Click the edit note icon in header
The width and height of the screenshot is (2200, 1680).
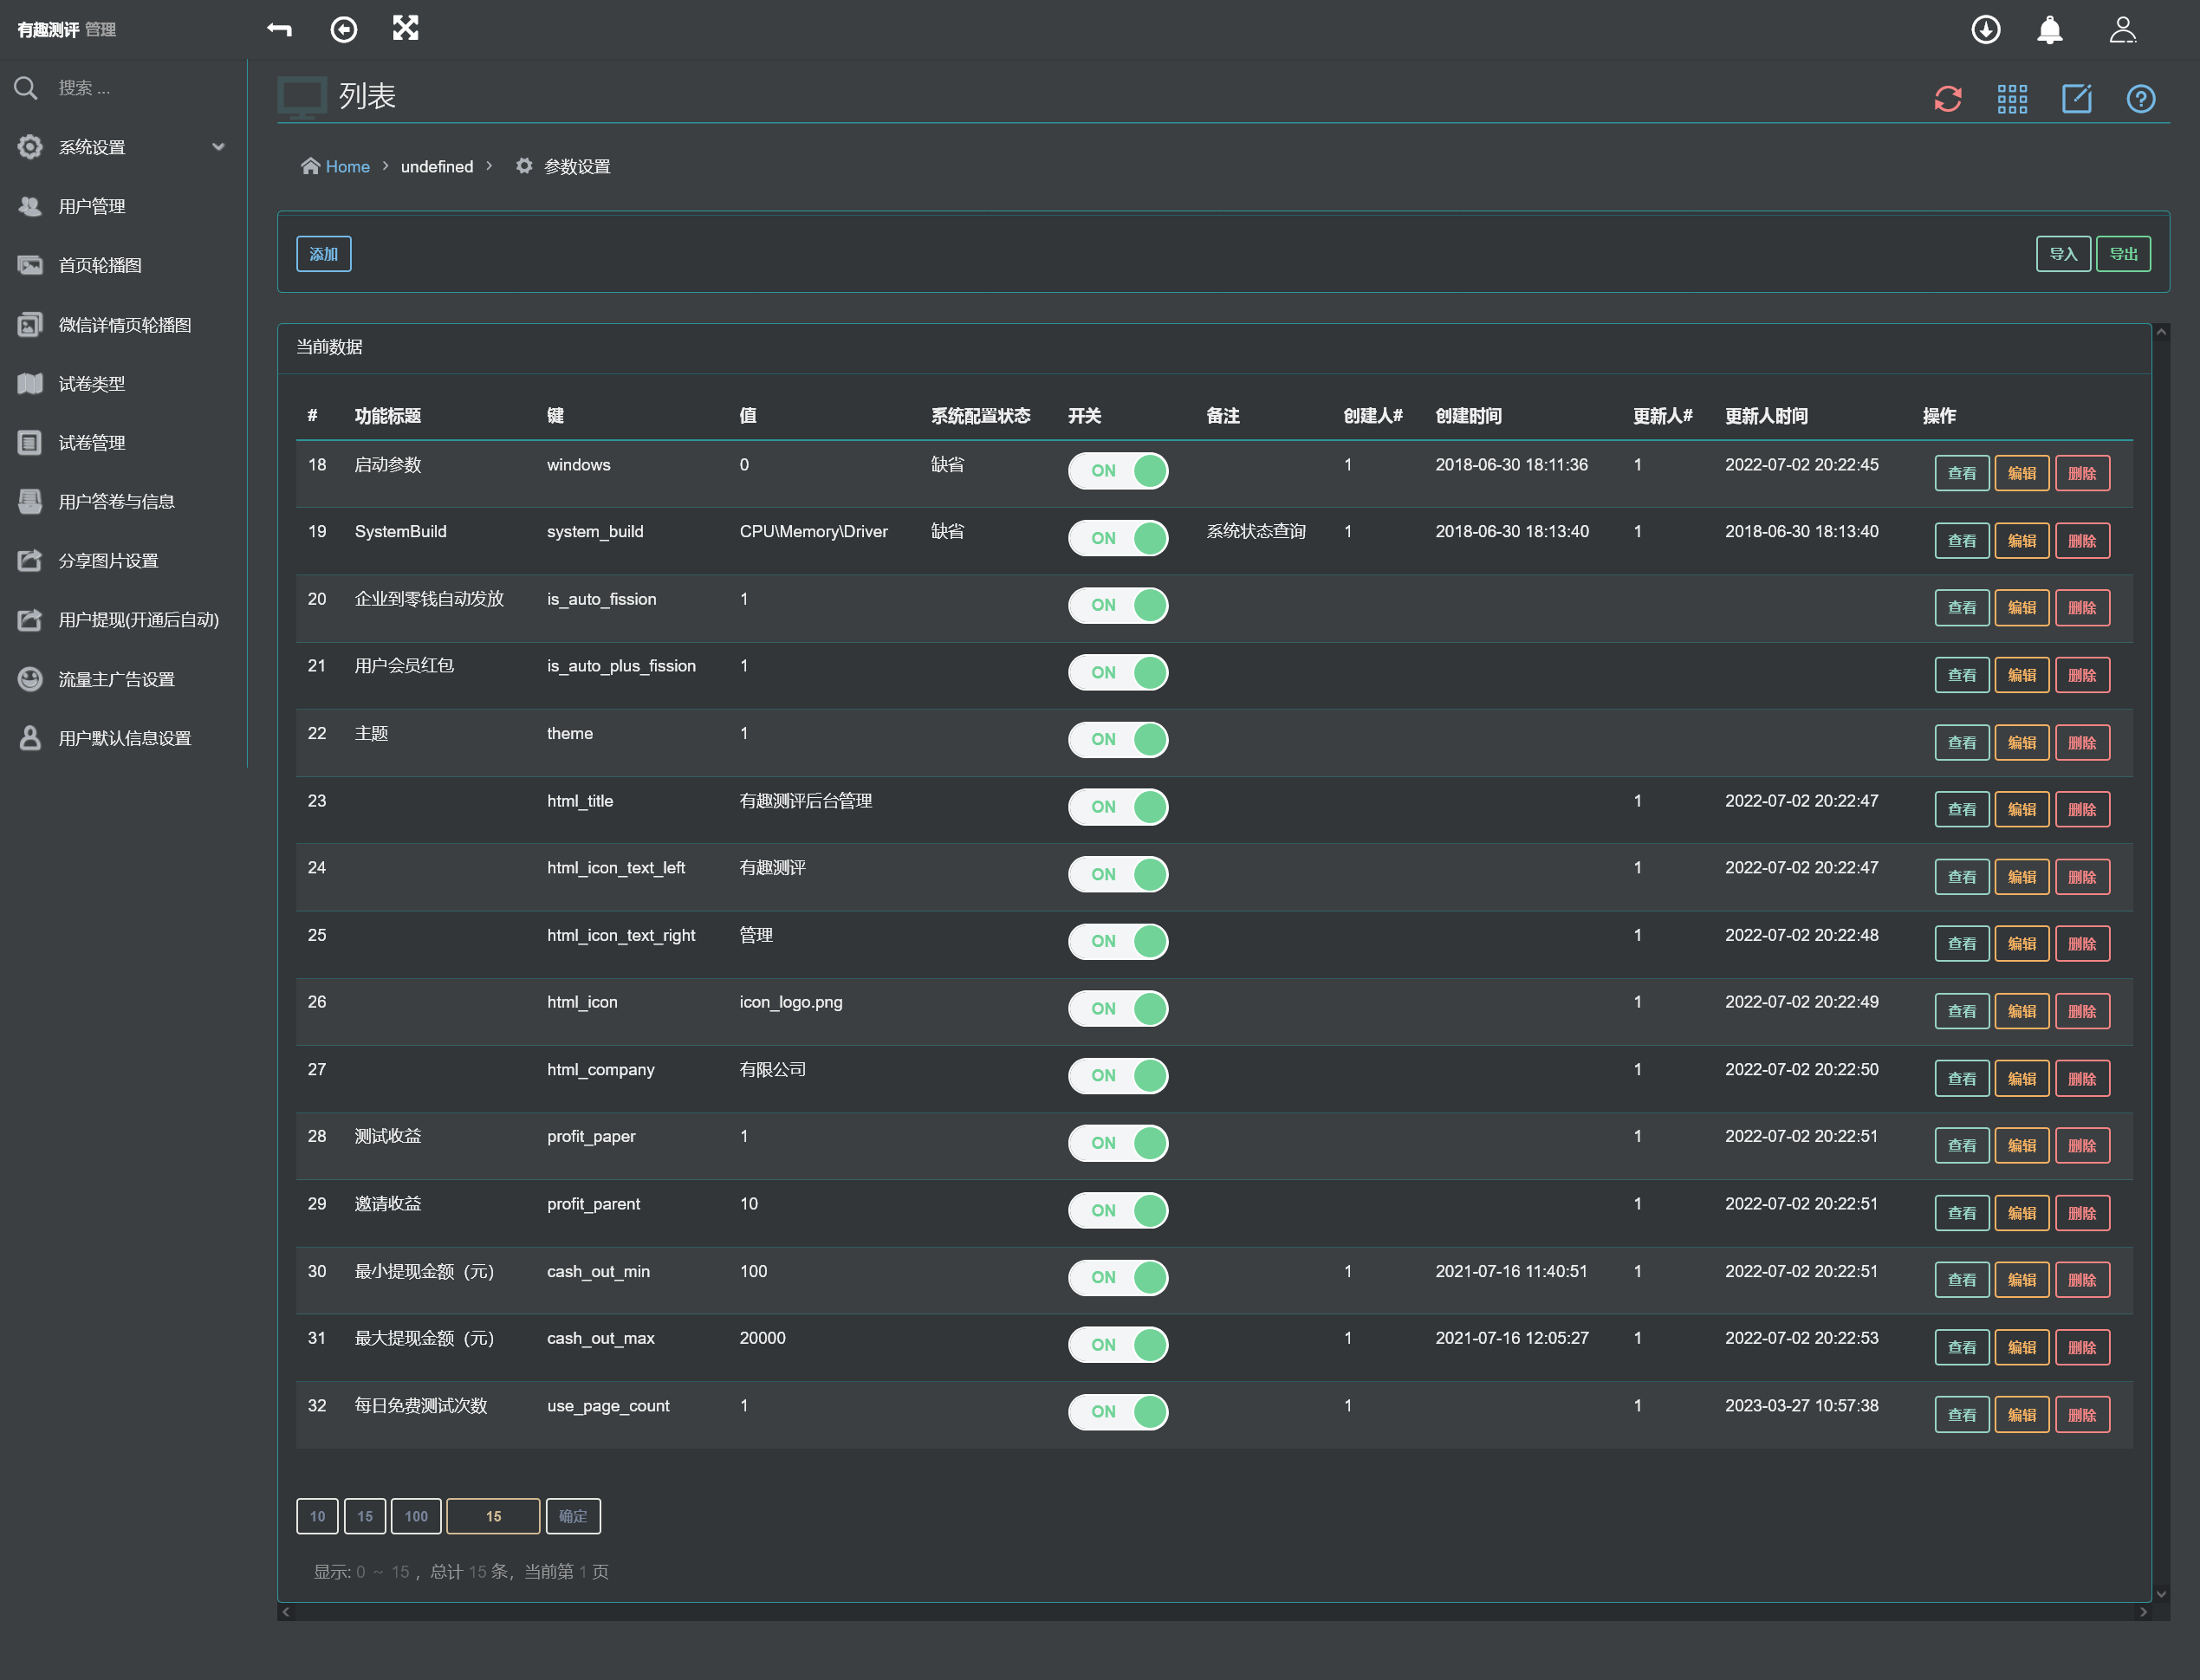2076,99
